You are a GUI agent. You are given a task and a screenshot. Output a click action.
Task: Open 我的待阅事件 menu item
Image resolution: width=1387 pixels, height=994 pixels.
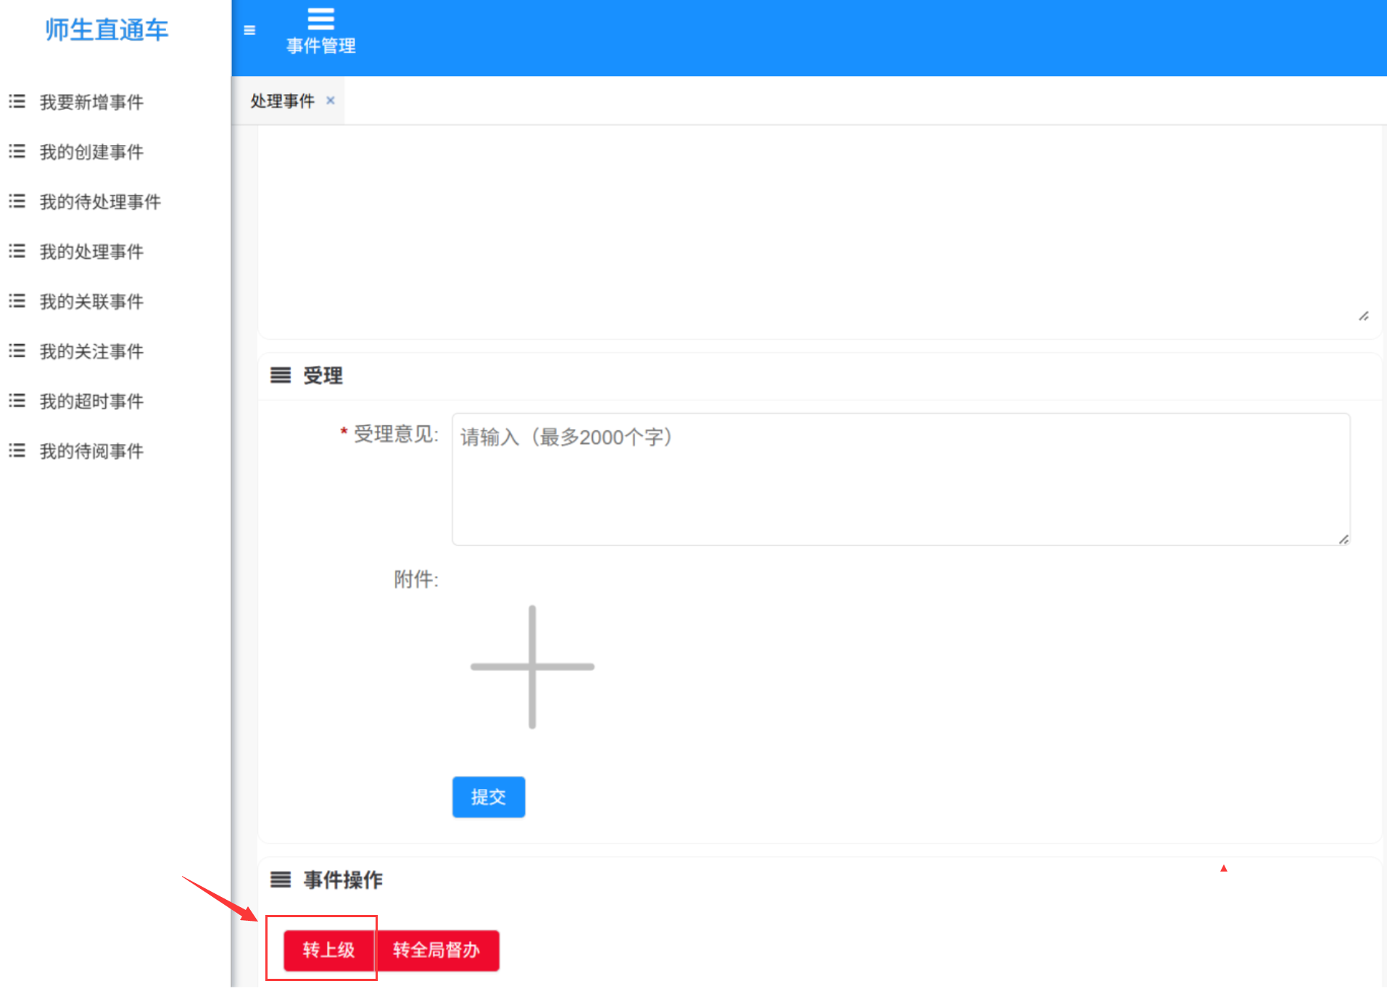coord(91,451)
